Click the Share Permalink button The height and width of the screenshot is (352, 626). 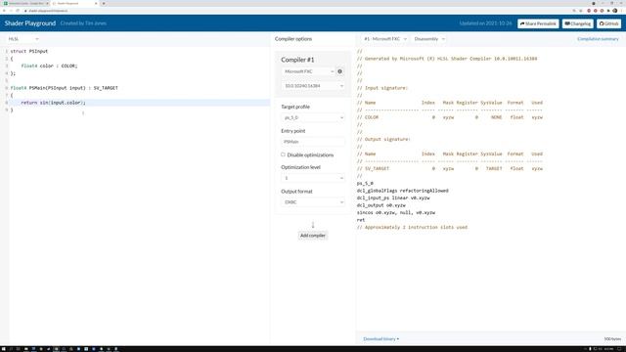click(x=538, y=23)
